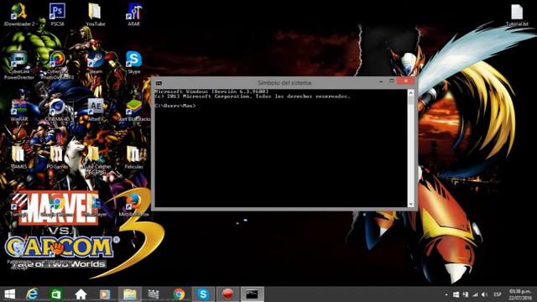Maximize the Símbolo del sistema window
The height and width of the screenshot is (302, 537).
point(392,81)
